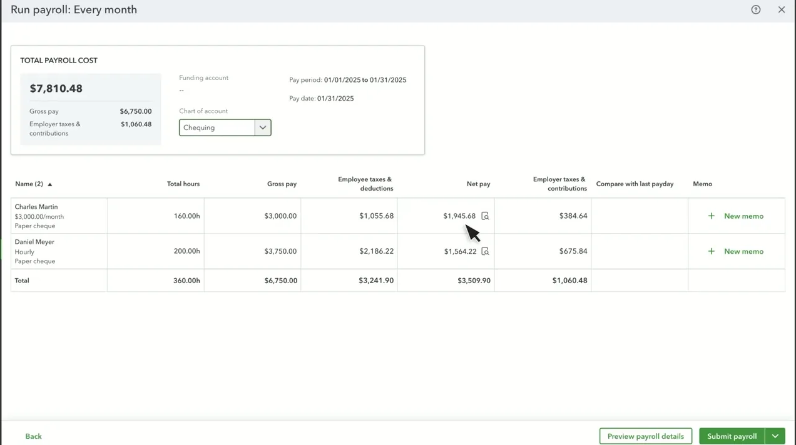
Task: Click Daniel Meyer's 200.00h total hours
Action: [x=187, y=251]
